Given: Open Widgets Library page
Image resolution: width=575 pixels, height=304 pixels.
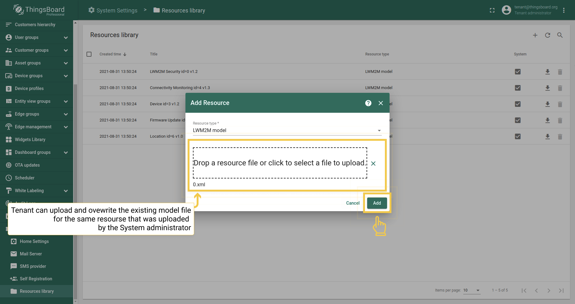Looking at the screenshot, I should click(36, 140).
